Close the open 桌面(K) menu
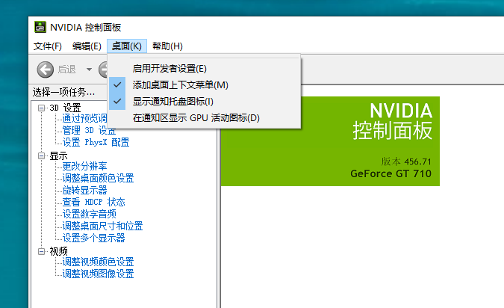The width and height of the screenshot is (504, 308). [127, 46]
